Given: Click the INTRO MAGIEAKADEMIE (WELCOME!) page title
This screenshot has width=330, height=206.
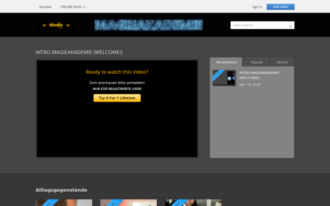Looking at the screenshot, I should 79,52.
